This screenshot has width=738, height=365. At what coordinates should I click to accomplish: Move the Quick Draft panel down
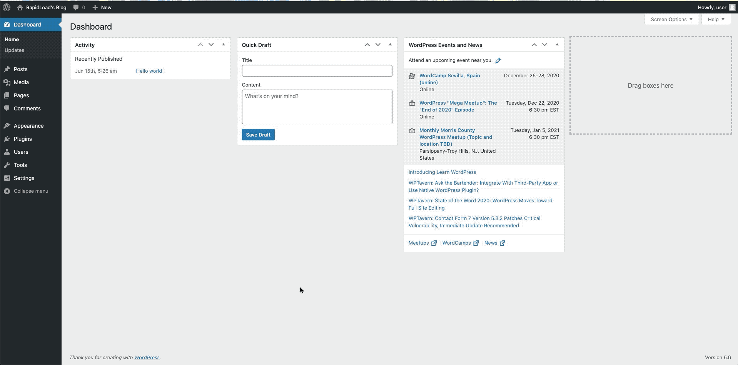(x=378, y=45)
